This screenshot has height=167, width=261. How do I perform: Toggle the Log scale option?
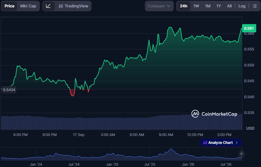coord(242,6)
